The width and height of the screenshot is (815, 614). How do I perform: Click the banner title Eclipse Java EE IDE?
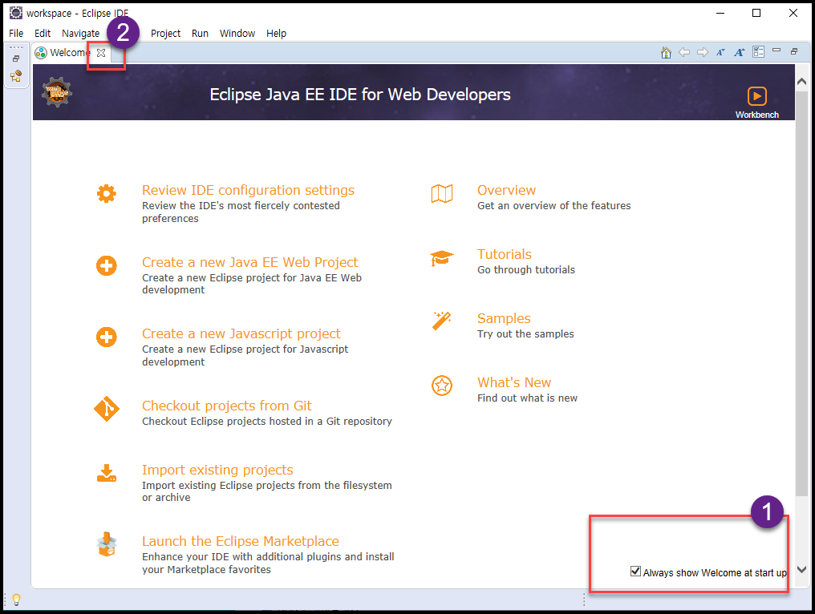tap(360, 95)
